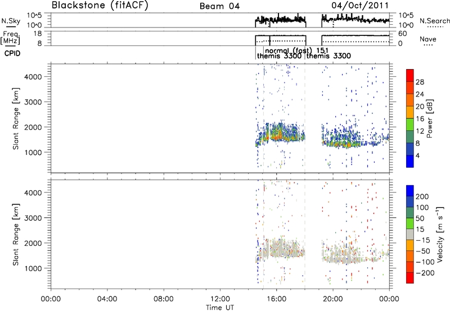Click the 16:00 time axis label

(x=276, y=299)
